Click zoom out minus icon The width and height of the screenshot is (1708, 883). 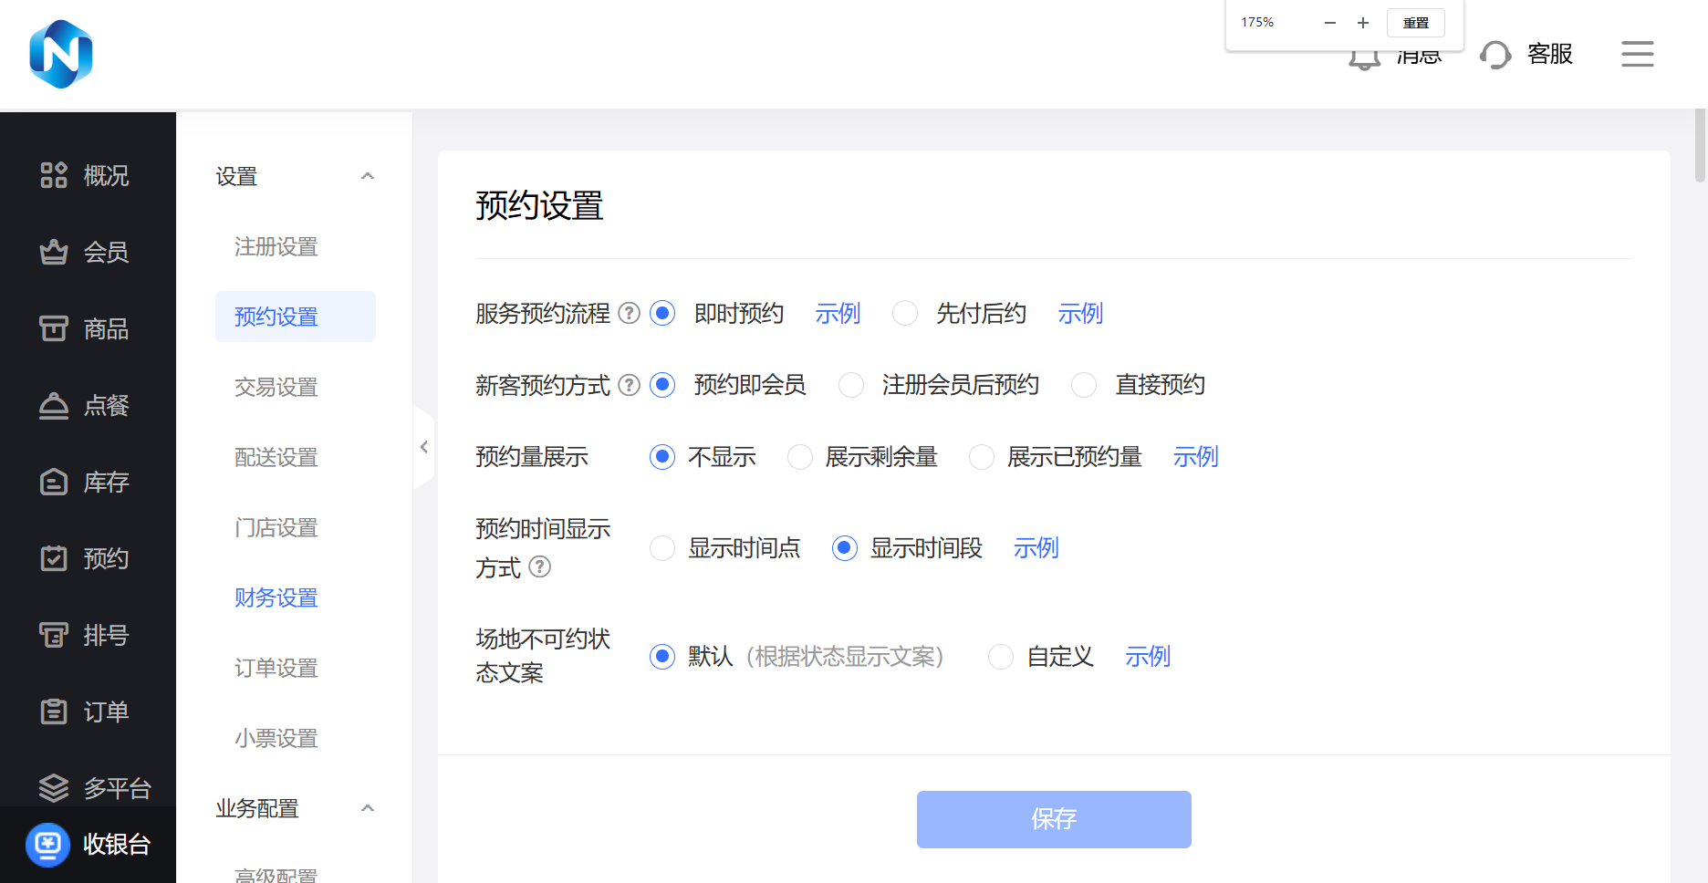[x=1330, y=23]
